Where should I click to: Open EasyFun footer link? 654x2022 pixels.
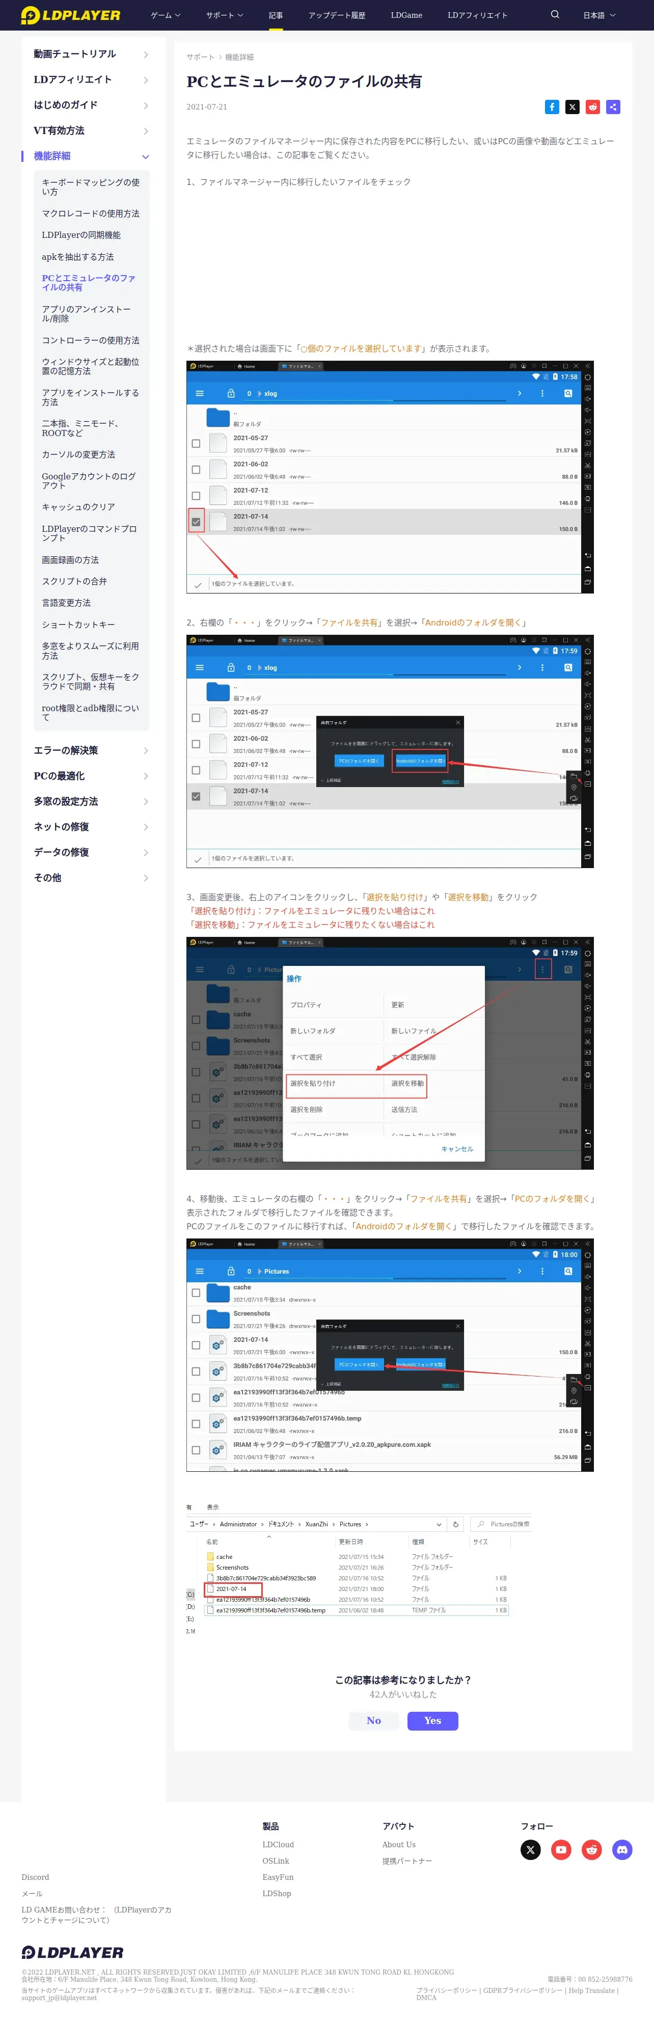pyautogui.click(x=278, y=1878)
